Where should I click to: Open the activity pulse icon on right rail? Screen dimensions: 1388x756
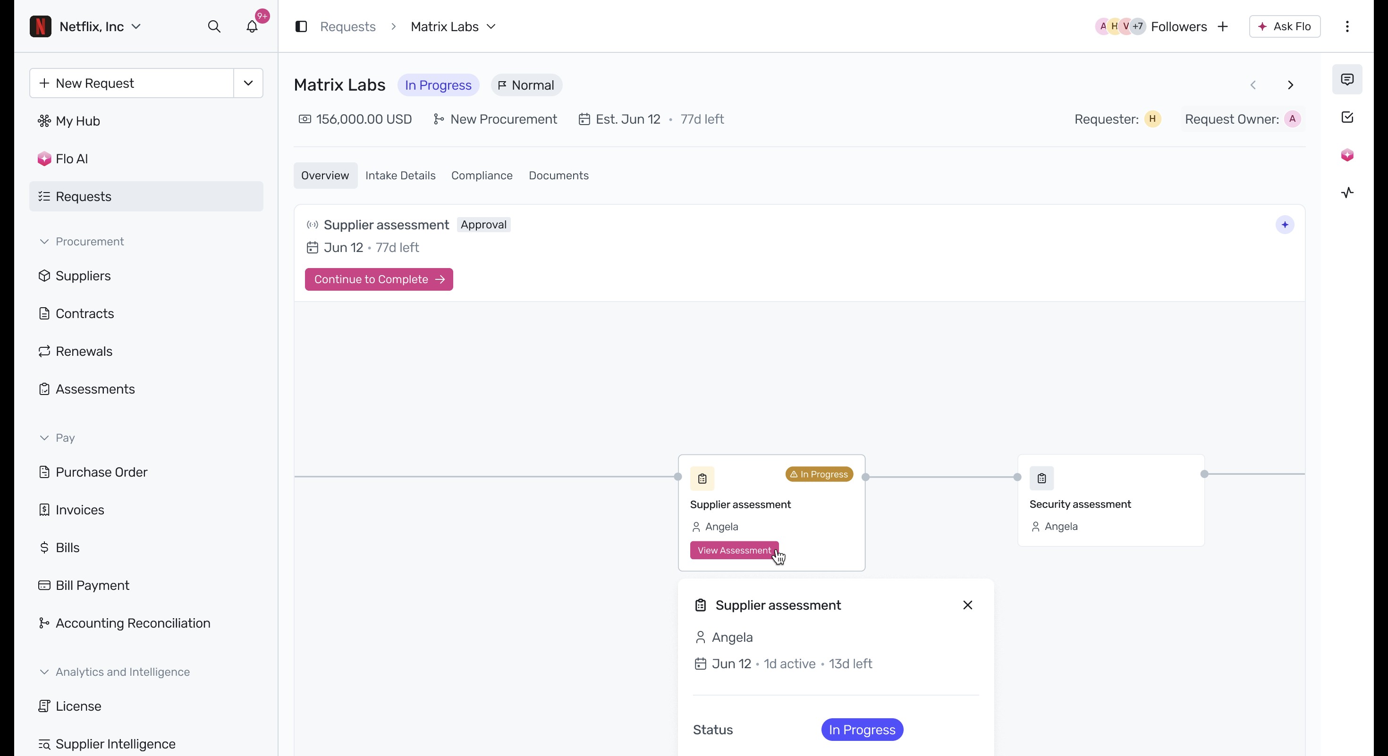click(x=1347, y=193)
